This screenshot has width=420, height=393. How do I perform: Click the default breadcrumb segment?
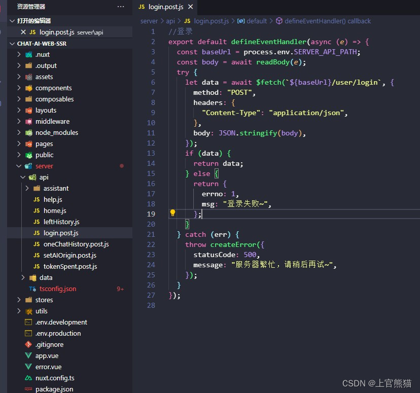pos(252,21)
